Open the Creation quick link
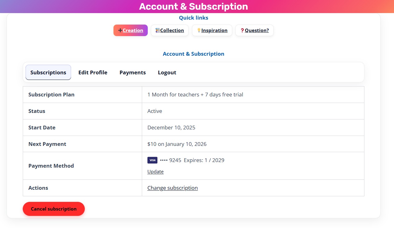The width and height of the screenshot is (394, 228). pos(131,30)
